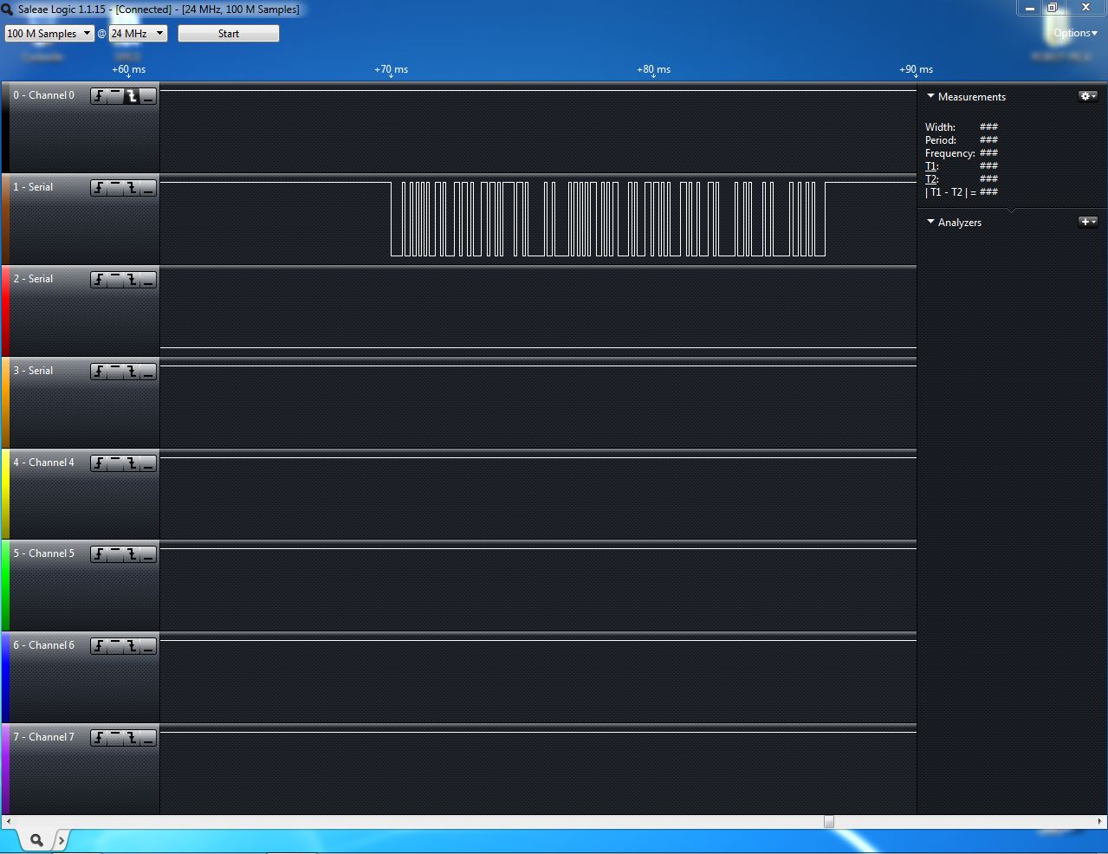
Task: Click the T1 timing marker link
Action: [931, 166]
